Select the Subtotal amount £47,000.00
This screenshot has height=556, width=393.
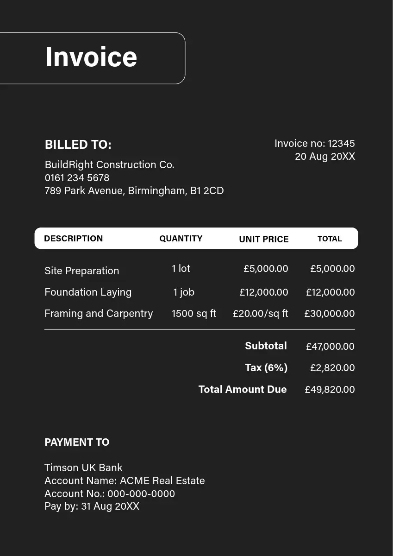click(330, 347)
